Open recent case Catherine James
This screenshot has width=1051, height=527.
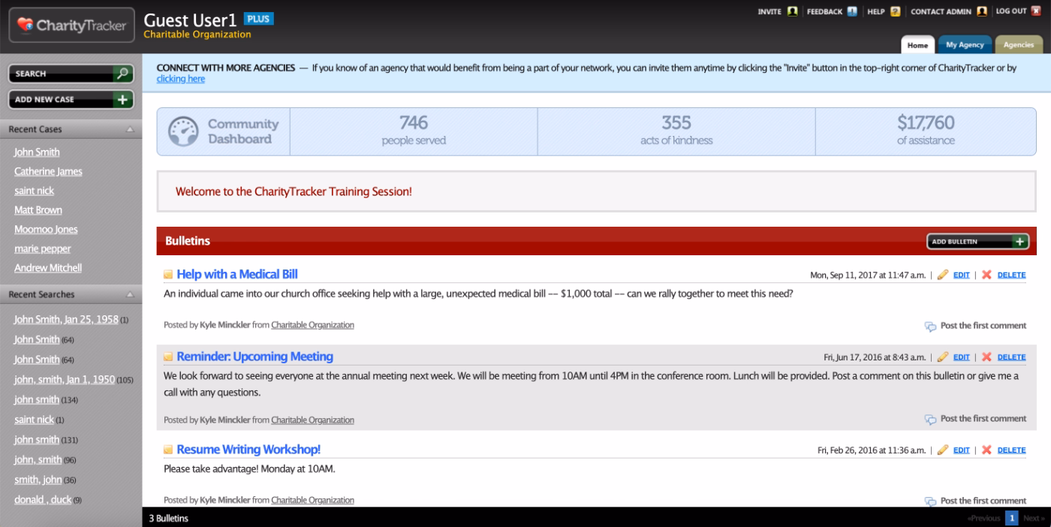pos(48,172)
